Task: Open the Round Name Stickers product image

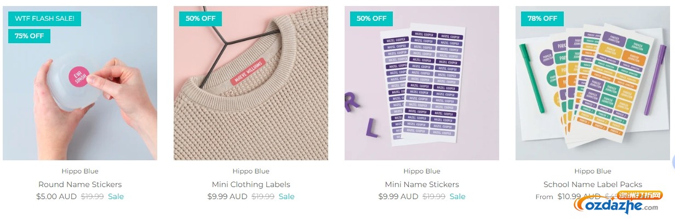Action: click(x=80, y=83)
